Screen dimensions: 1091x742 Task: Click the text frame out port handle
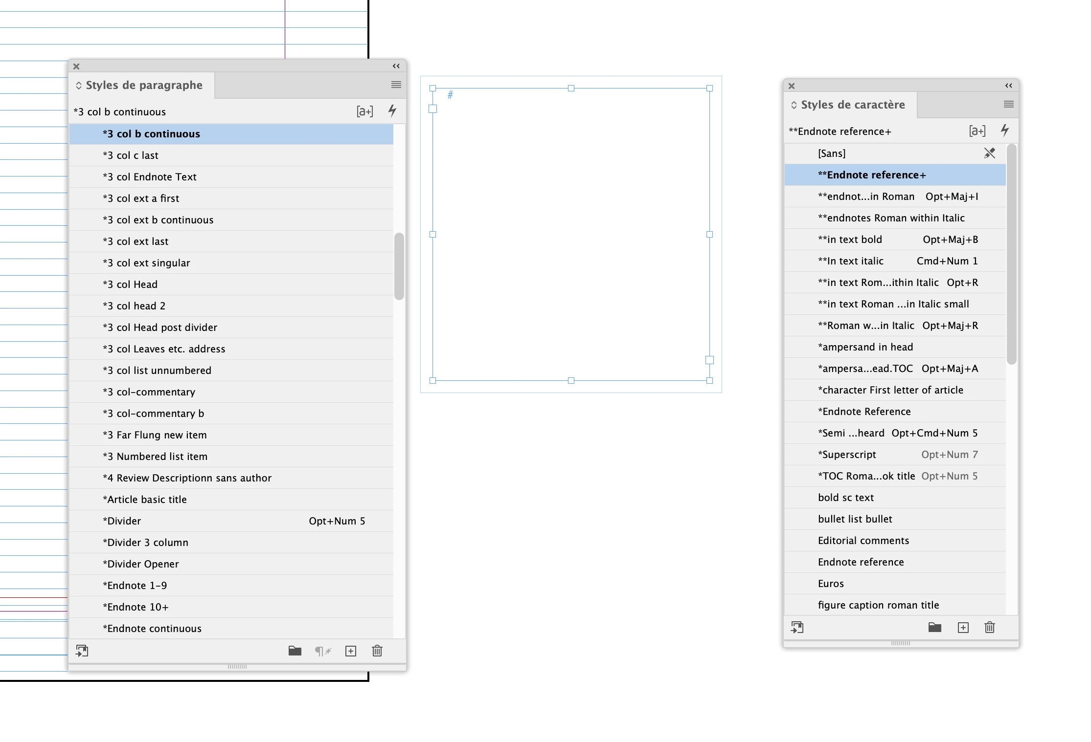point(709,360)
